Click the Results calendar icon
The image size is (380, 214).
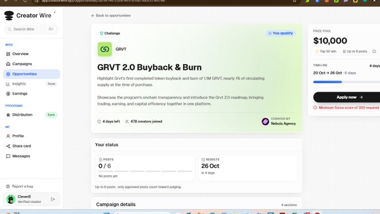click(203, 159)
